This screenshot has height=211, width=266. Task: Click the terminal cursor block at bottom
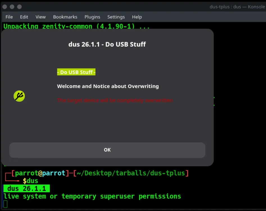pyautogui.click(x=5, y=204)
